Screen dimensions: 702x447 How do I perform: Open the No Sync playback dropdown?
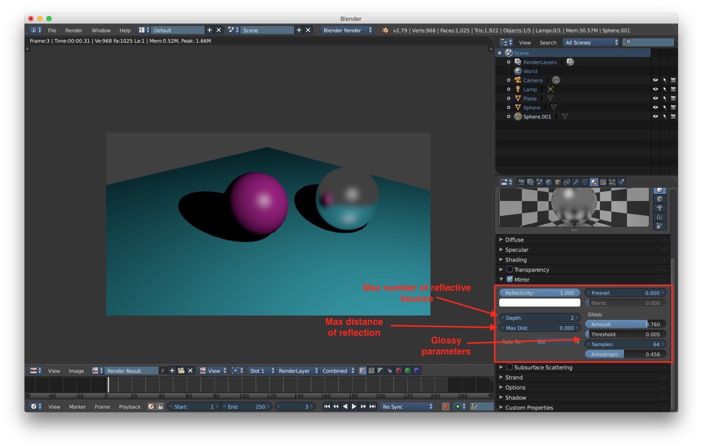pyautogui.click(x=407, y=406)
